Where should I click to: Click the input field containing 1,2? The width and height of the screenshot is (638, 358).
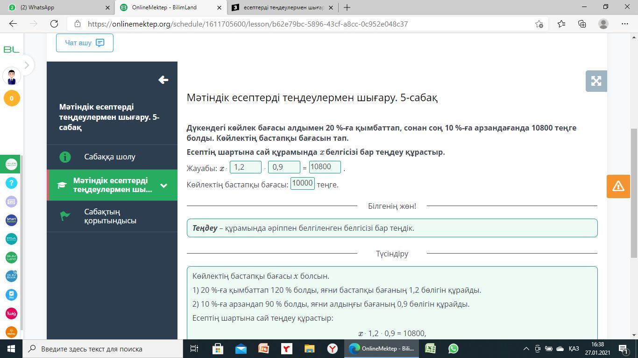[x=245, y=167]
